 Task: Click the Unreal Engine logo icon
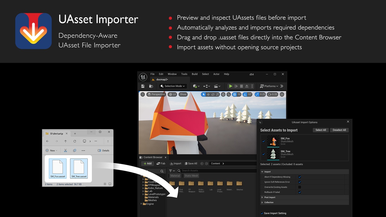coord(143,77)
